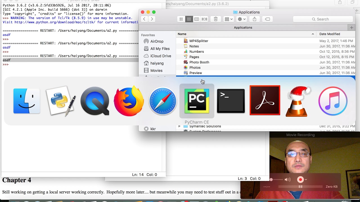Click the Python tcltk download link
360x202 pixels.
coord(55,22)
